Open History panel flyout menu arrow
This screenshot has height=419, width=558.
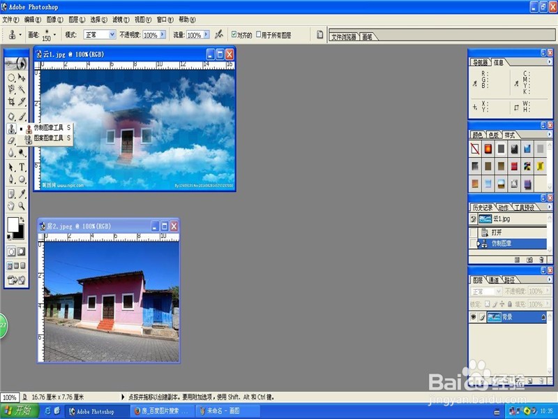click(549, 207)
